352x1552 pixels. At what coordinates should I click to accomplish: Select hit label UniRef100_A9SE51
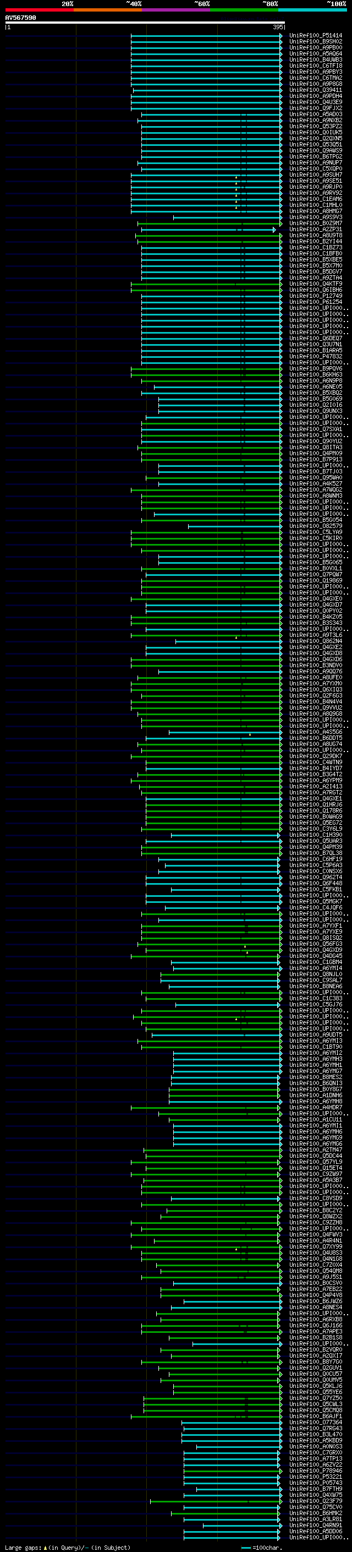point(316,181)
